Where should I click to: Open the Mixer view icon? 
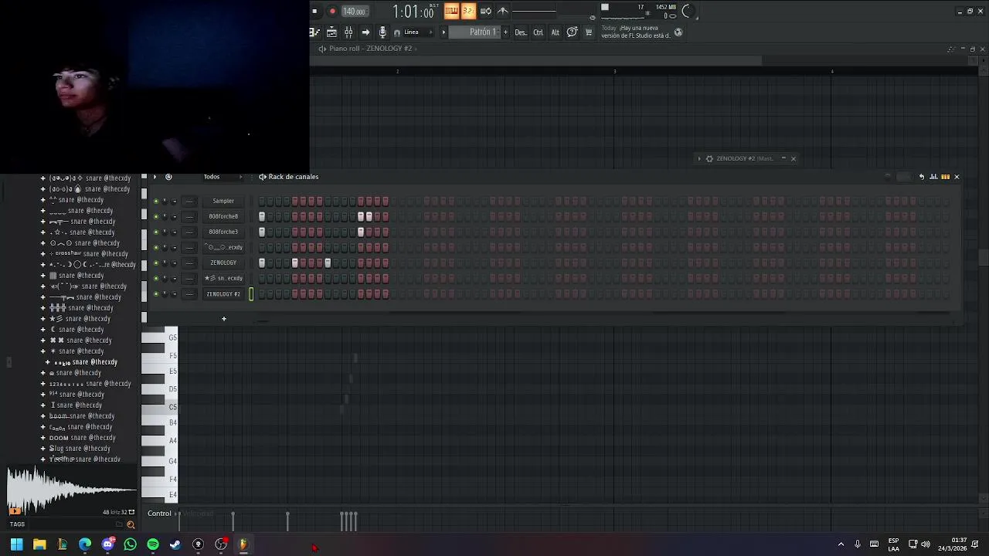(348, 32)
